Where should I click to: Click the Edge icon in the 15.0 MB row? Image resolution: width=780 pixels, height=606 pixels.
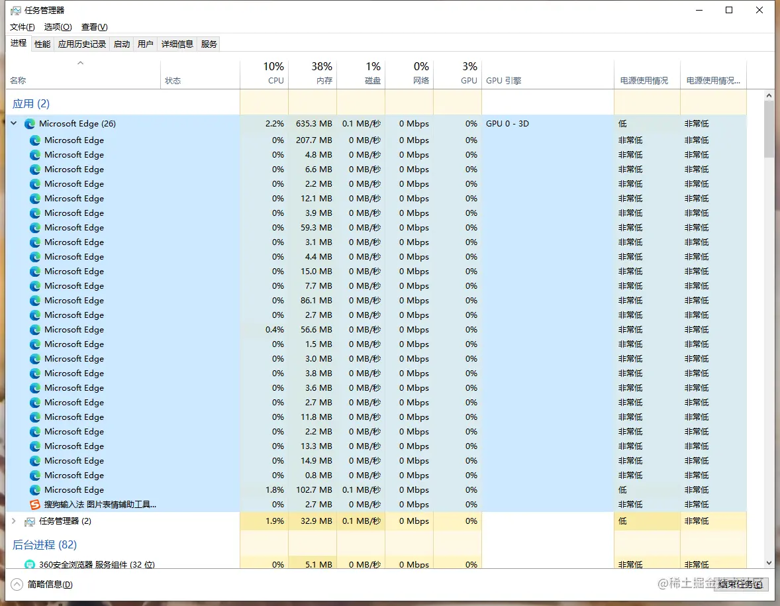(35, 271)
